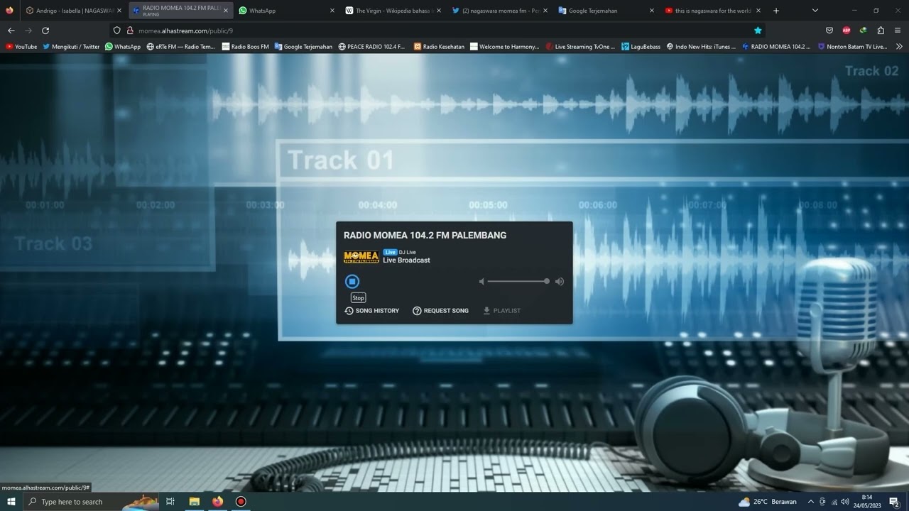Open Indo New Hits iTunes bookmark

(701, 47)
